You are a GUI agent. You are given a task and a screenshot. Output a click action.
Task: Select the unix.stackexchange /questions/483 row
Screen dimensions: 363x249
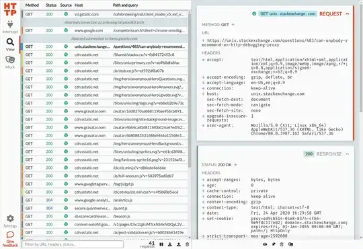pyautogui.click(x=105, y=46)
